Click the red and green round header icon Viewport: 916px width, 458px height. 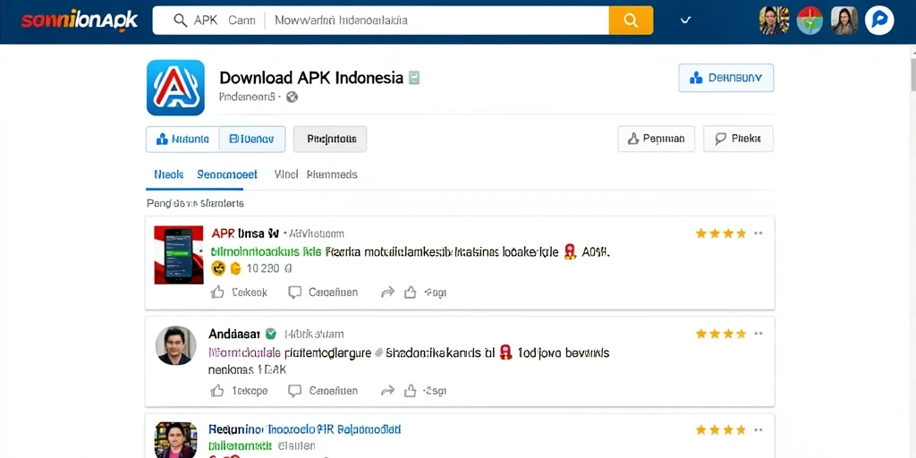point(810,21)
